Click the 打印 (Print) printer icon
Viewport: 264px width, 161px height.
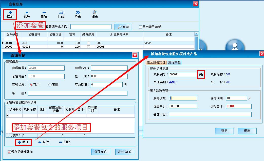[61, 12]
